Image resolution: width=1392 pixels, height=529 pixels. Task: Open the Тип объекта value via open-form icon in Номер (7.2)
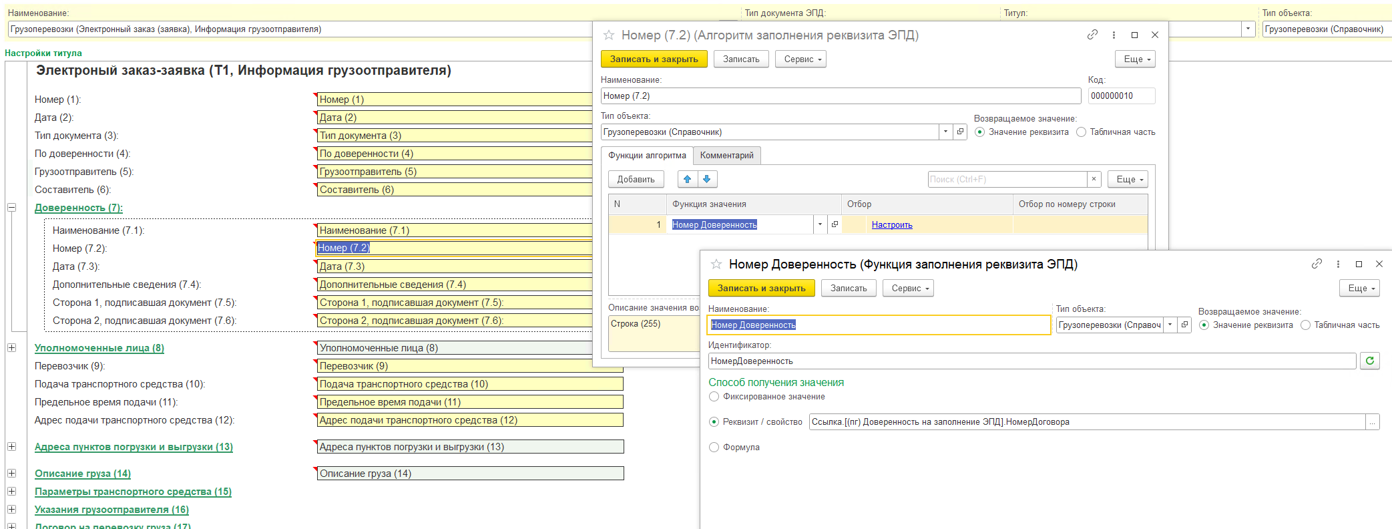pyautogui.click(x=960, y=132)
